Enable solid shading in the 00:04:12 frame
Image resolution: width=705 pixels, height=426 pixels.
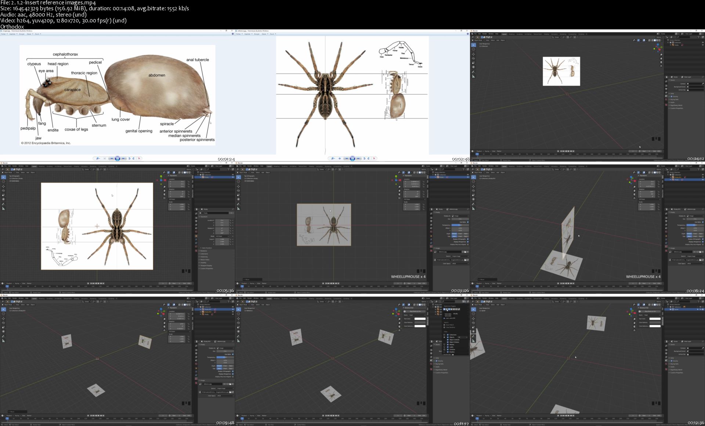tap(655, 40)
